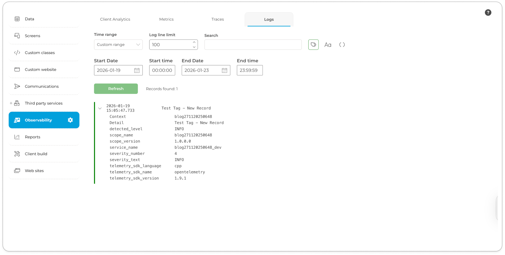Toggle regex search parentheses option
Screen dimensions: 505x255
(342, 45)
